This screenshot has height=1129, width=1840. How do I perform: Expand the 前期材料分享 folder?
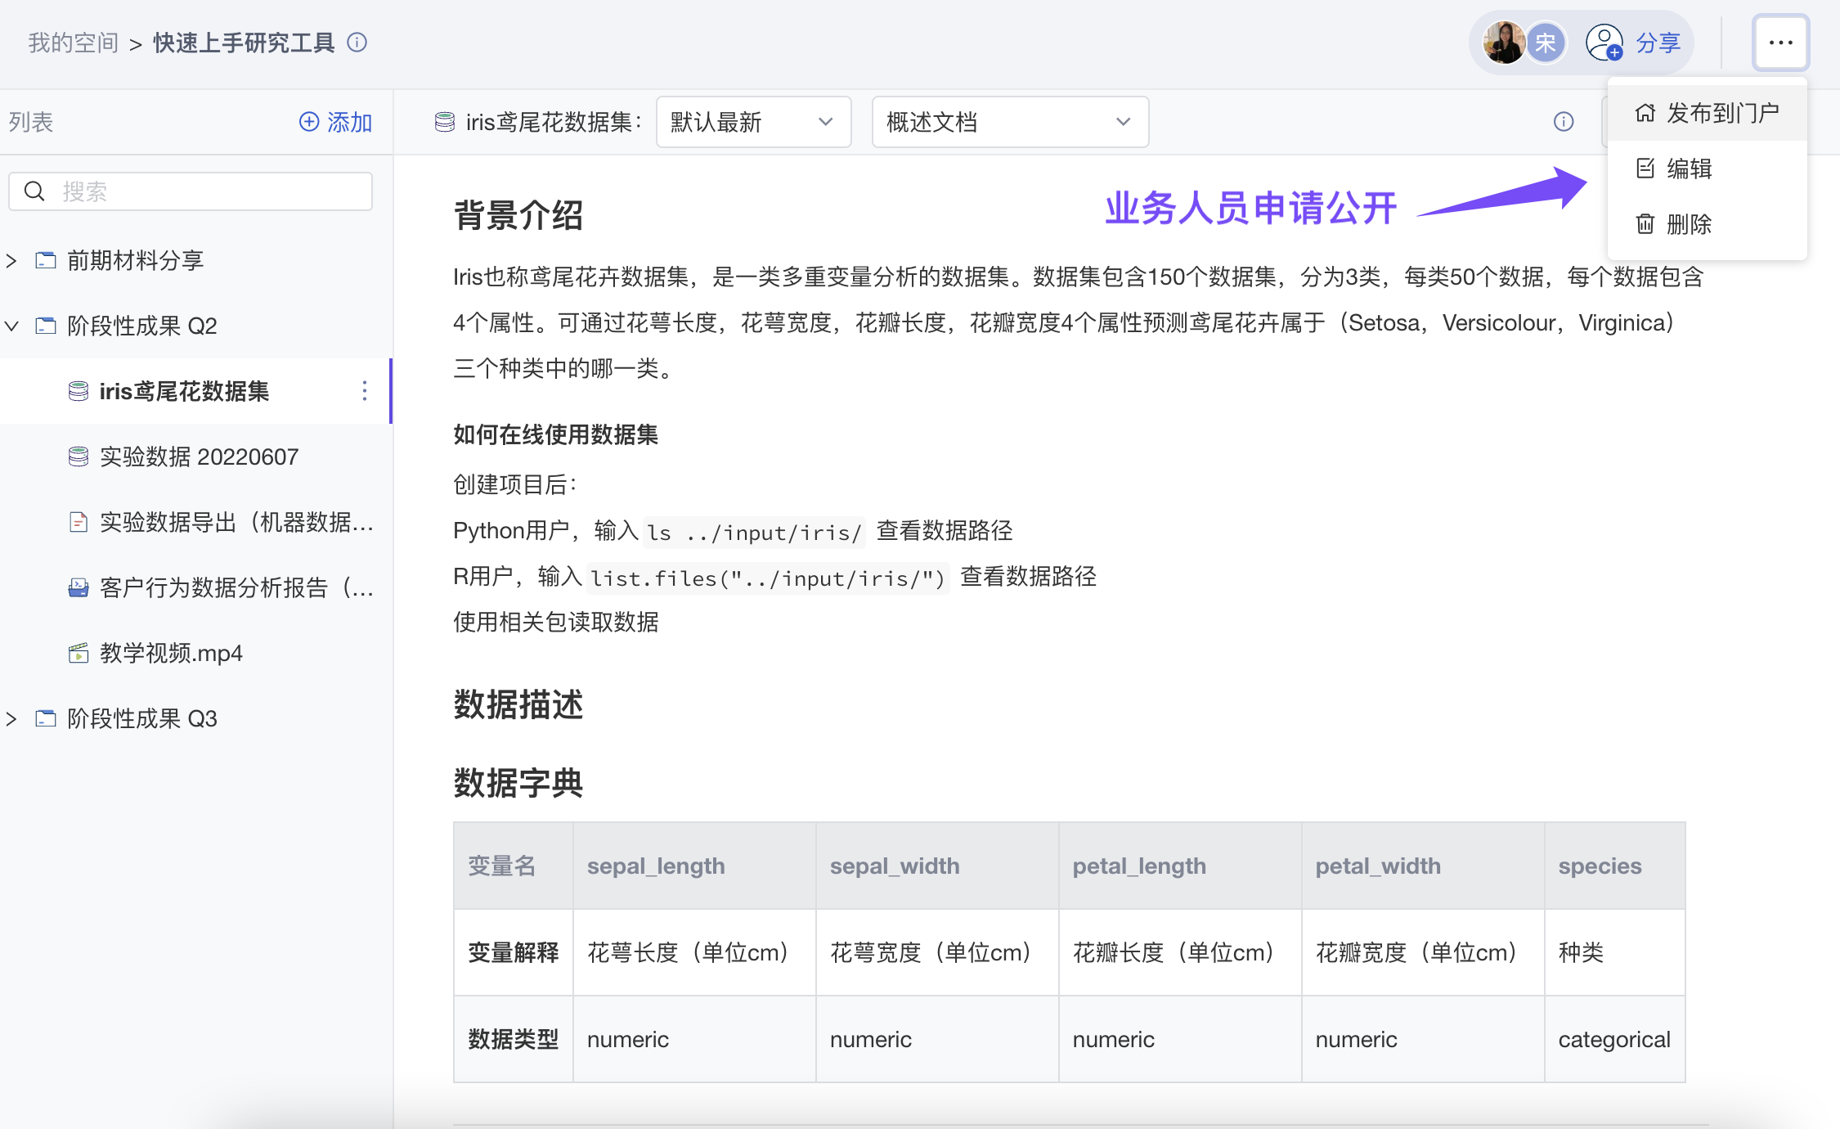11,261
